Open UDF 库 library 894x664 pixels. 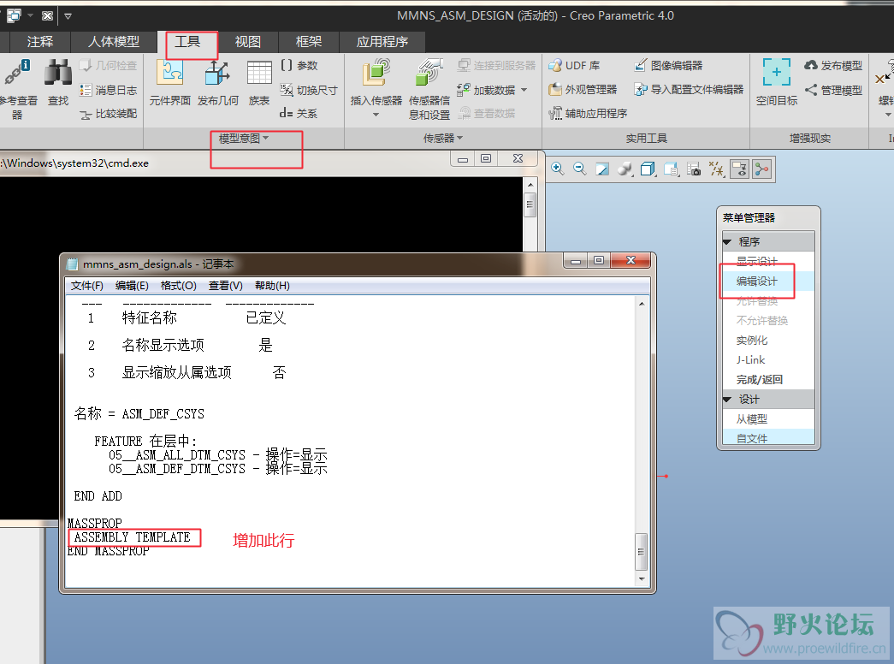(574, 66)
